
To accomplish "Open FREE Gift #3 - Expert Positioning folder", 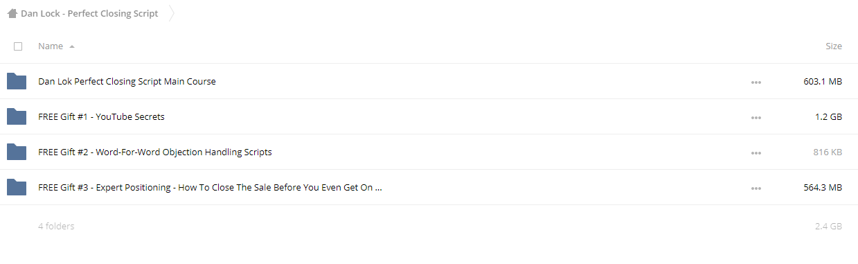I will [210, 187].
